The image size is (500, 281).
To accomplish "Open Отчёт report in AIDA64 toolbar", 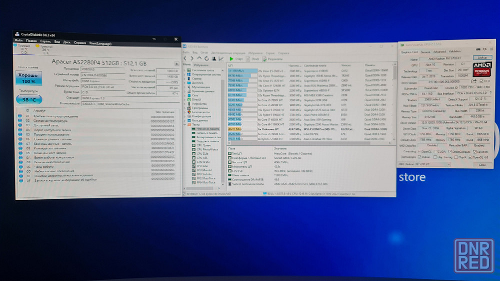I will (253, 59).
